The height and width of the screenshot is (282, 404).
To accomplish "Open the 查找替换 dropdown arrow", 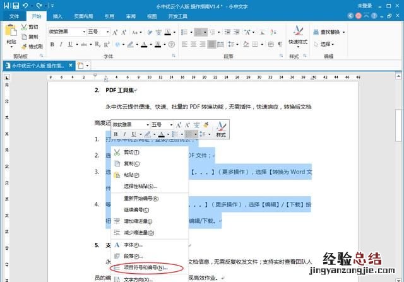I will pos(343,32).
